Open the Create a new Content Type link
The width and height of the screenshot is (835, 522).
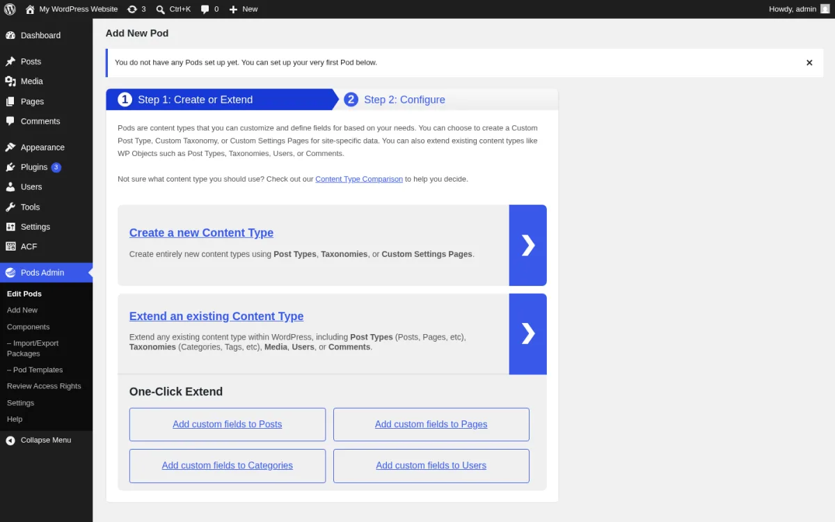pos(201,233)
